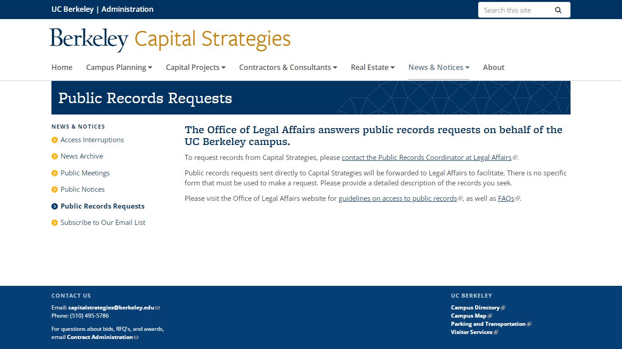The image size is (622, 349).
Task: Go to the Home menu item
Action: [x=62, y=67]
